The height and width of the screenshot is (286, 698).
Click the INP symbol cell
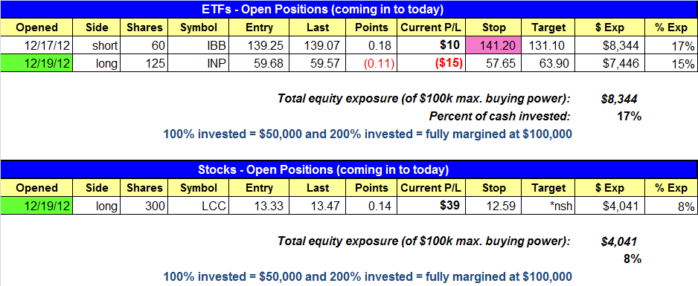tap(198, 63)
